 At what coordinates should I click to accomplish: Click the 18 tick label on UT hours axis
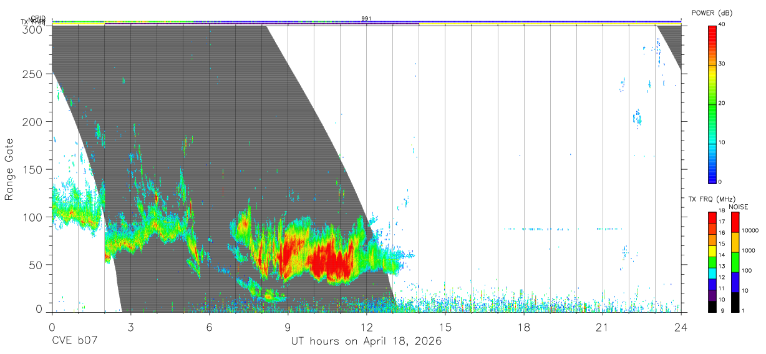coord(524,327)
